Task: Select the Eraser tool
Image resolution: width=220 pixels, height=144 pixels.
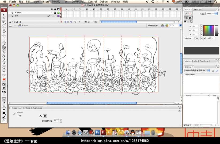Action: point(4,63)
